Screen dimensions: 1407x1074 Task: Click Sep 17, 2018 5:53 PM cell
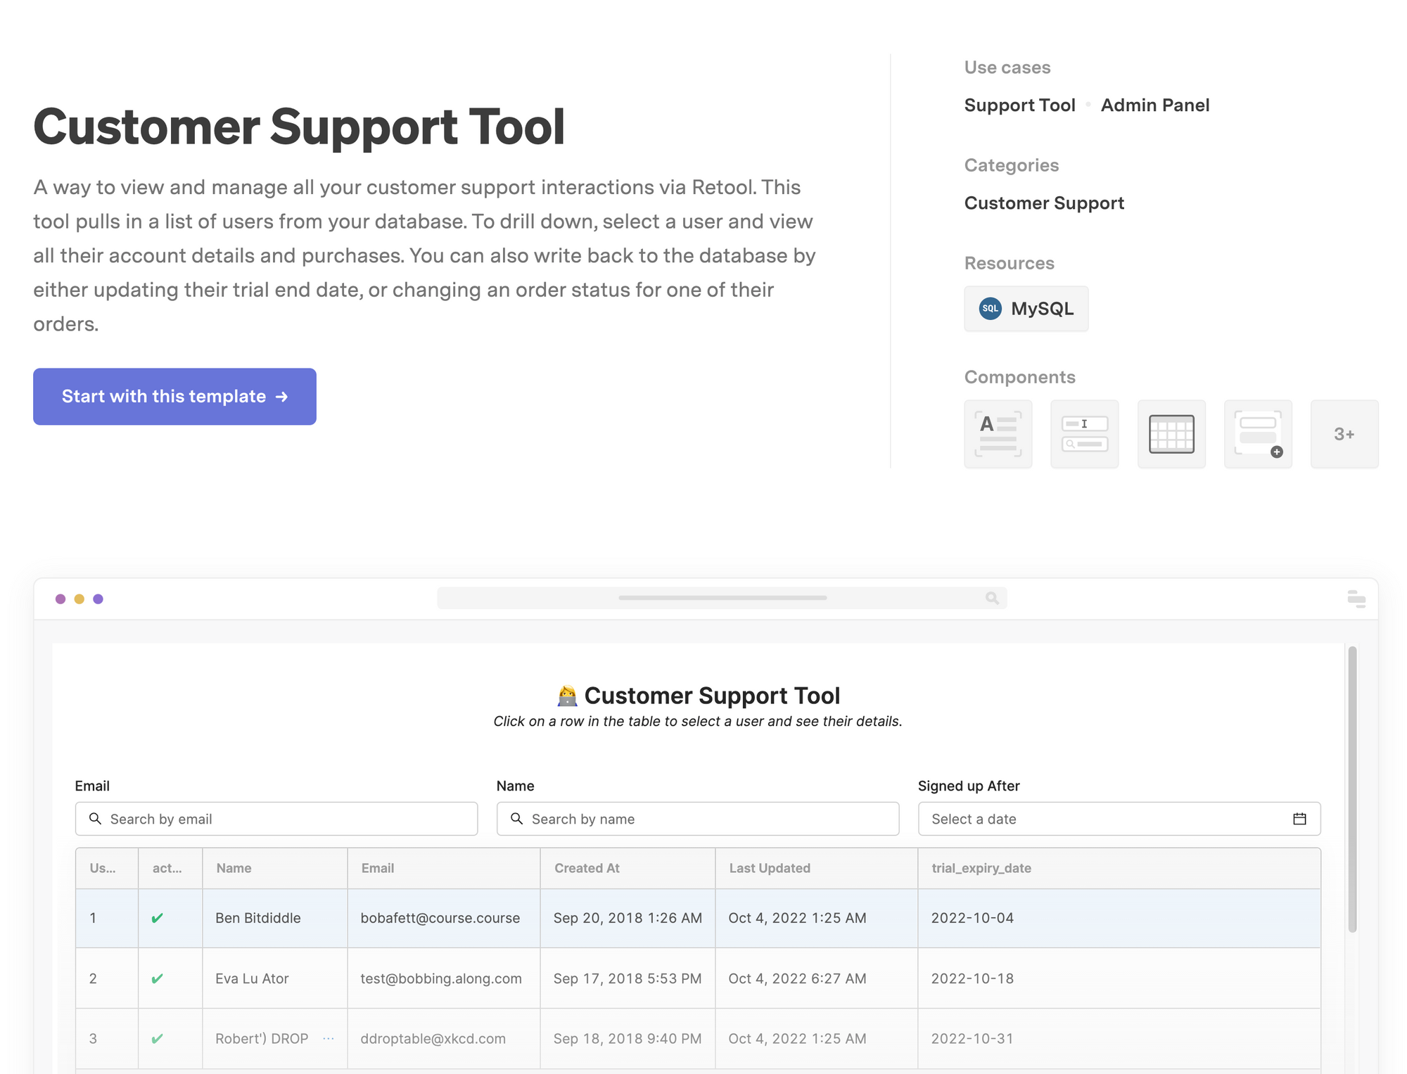[628, 978]
